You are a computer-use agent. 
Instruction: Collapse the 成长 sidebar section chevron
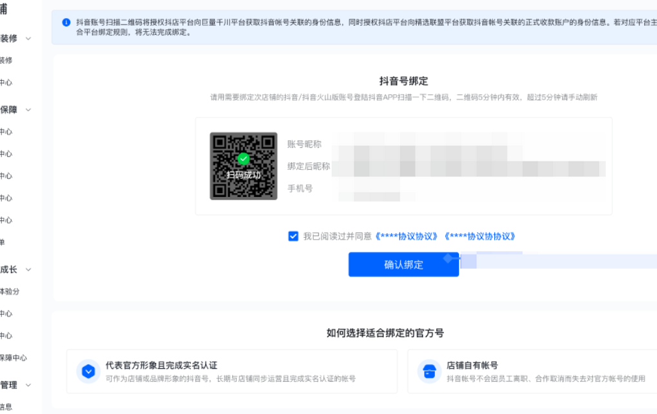[28, 270]
